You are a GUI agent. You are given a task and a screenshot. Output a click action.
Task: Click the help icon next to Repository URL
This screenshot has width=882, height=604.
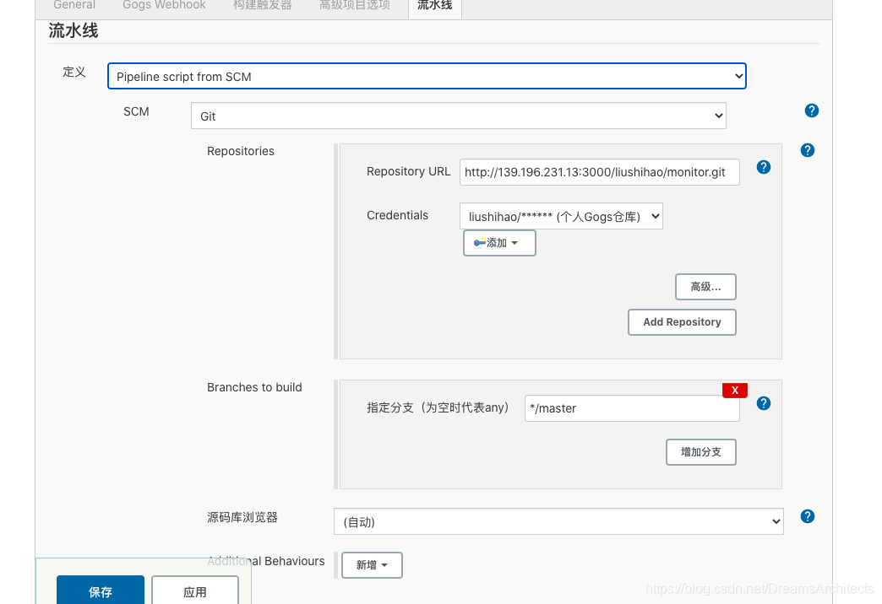coord(763,167)
